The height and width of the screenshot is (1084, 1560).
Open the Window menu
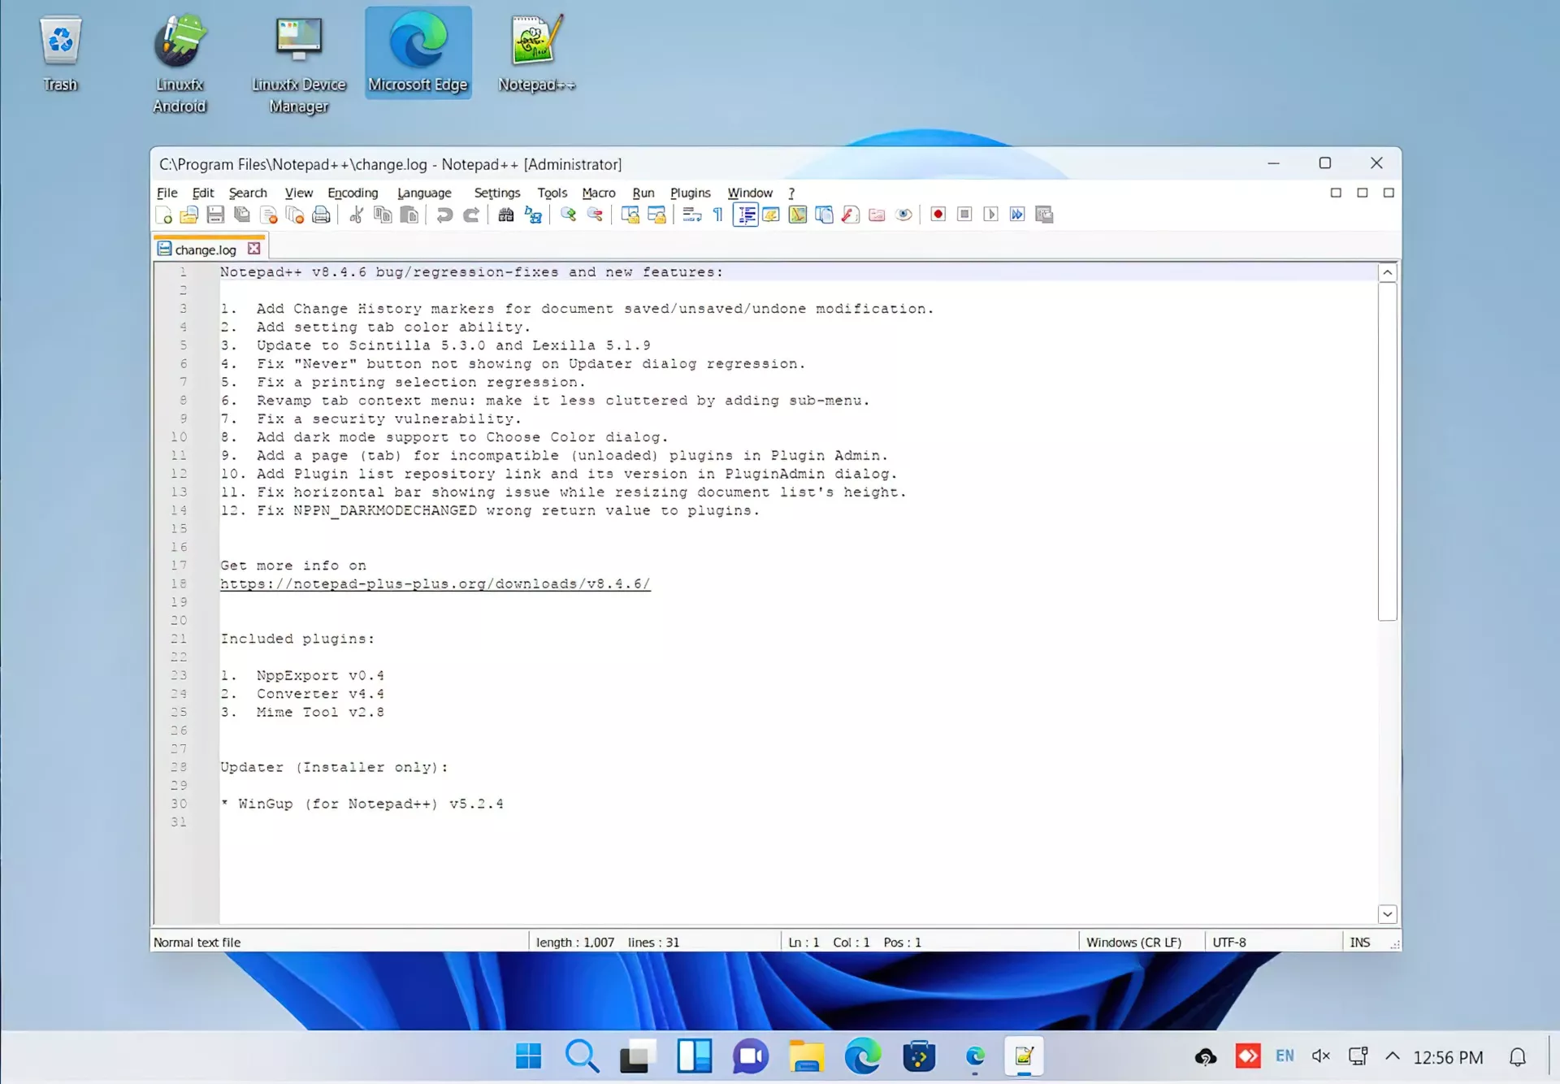pos(750,193)
